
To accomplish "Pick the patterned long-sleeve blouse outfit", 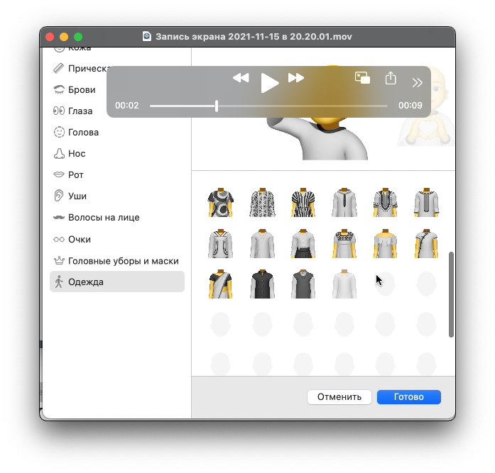I will coord(262,202).
